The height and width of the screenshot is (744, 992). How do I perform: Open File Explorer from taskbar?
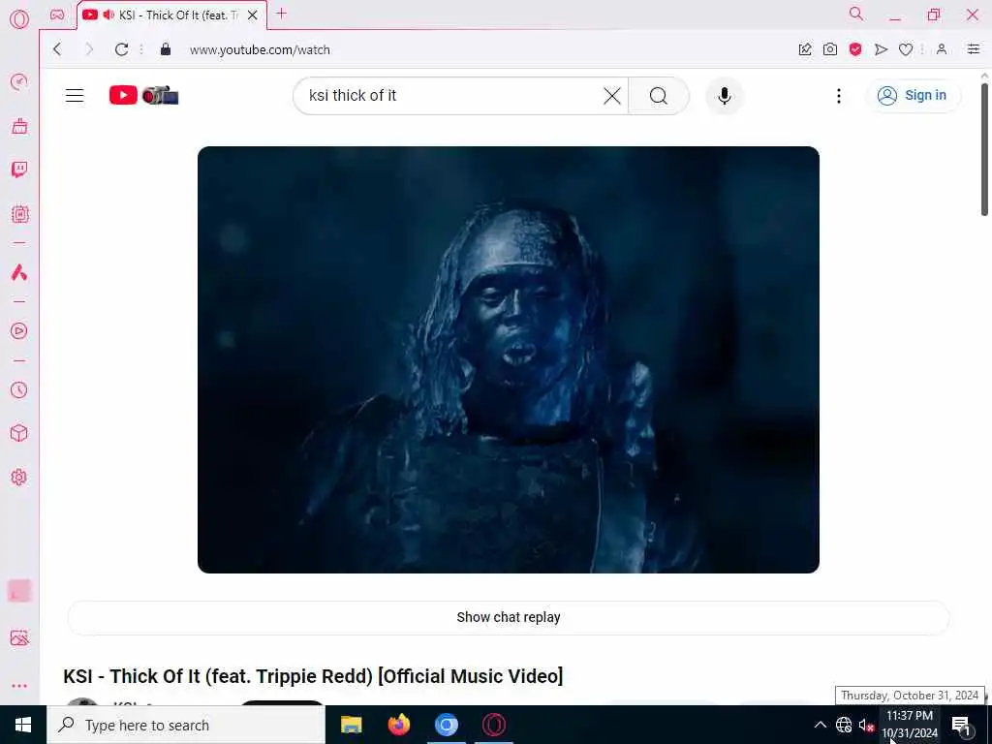351,725
